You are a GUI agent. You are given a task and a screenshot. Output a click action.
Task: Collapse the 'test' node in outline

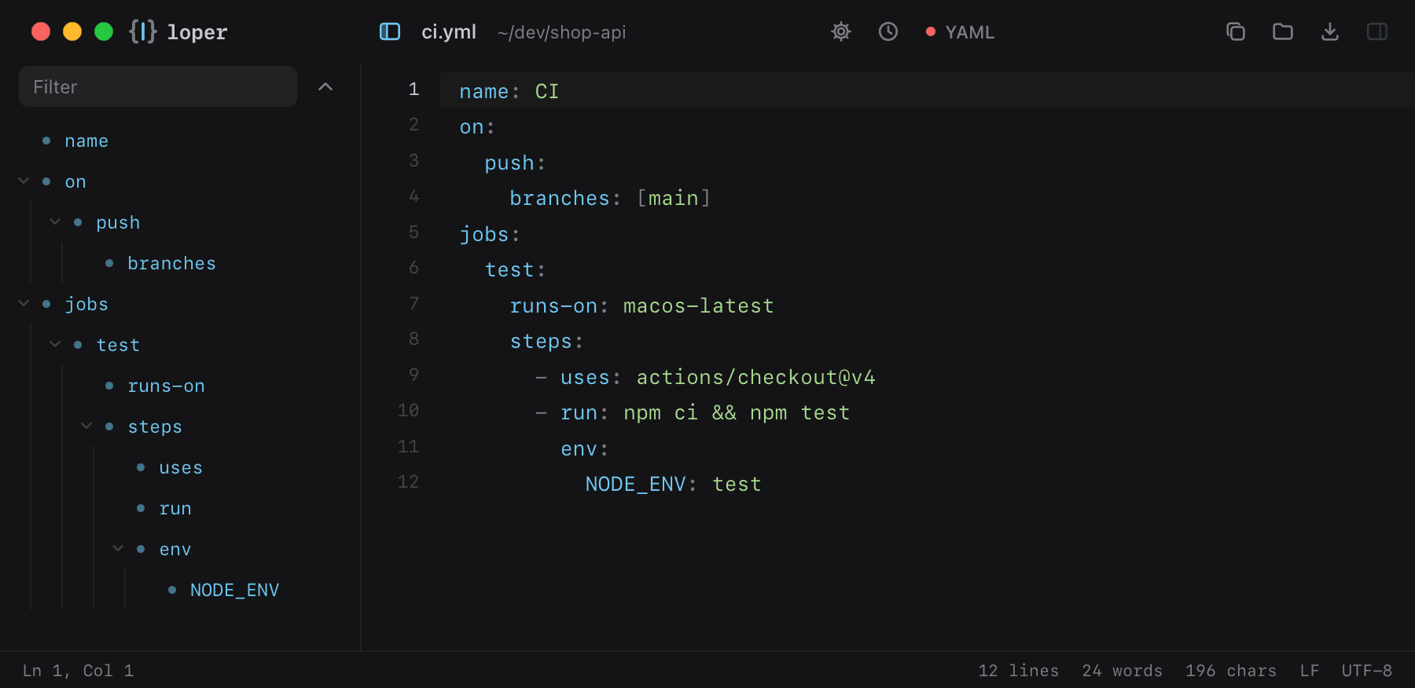(x=55, y=345)
